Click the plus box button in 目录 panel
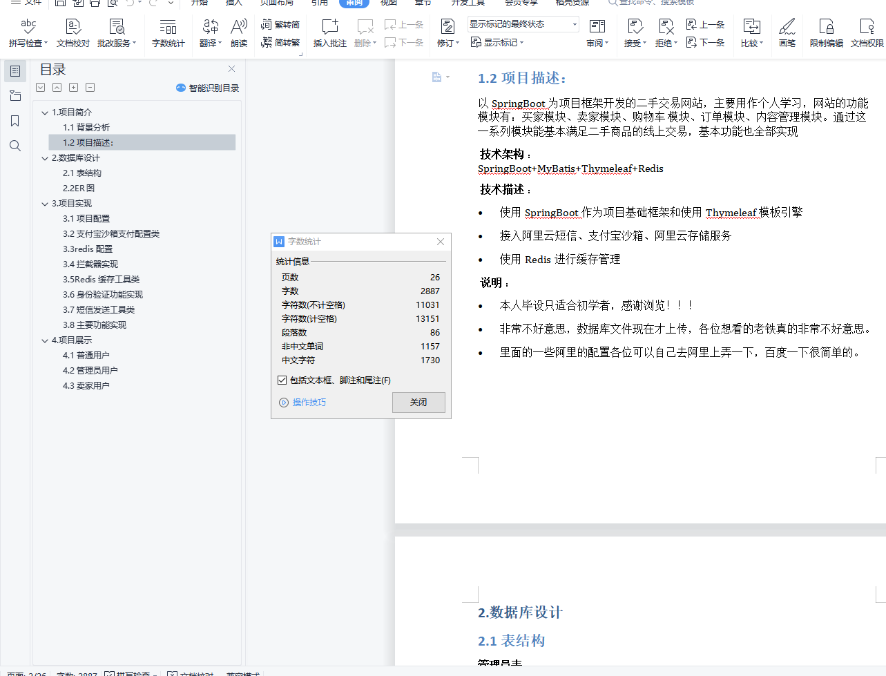Image resolution: width=886 pixels, height=676 pixels. (73, 88)
